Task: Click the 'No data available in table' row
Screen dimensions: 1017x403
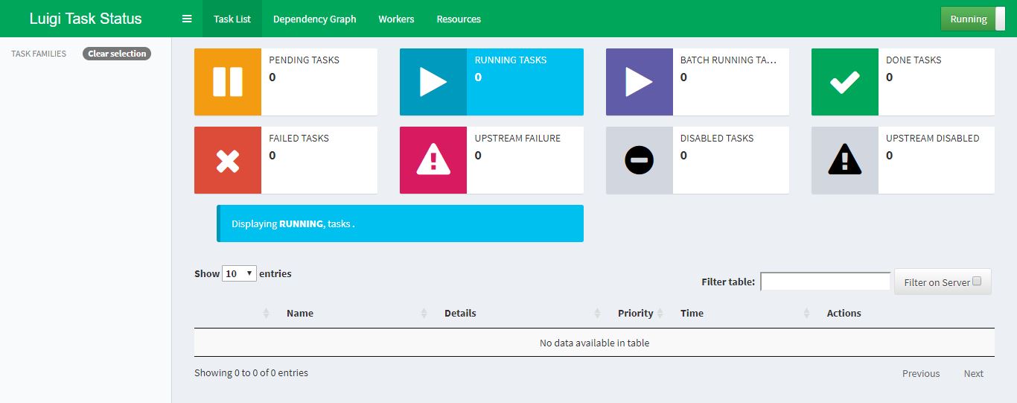Action: point(594,343)
